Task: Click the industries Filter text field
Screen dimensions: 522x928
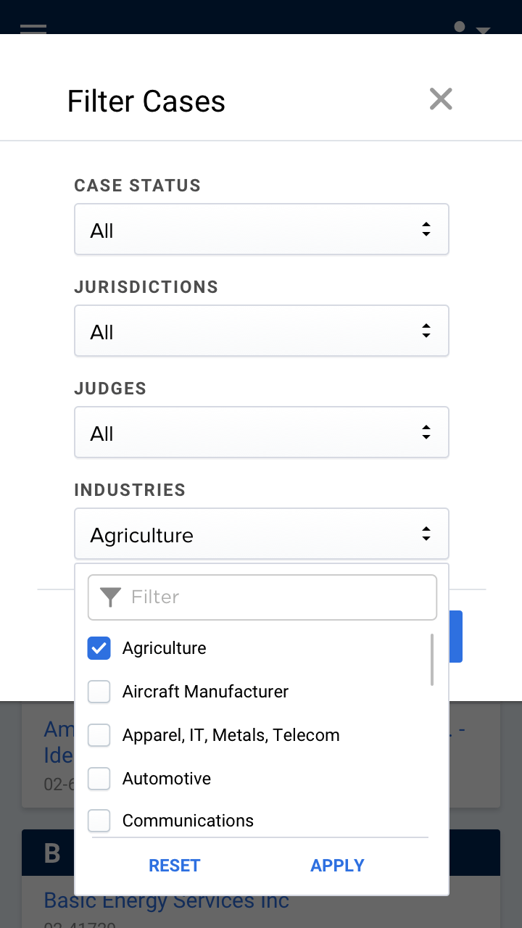Action: click(275, 597)
